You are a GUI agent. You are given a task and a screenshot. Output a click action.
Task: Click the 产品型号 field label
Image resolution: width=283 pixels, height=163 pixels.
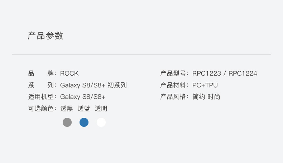(x=173, y=73)
